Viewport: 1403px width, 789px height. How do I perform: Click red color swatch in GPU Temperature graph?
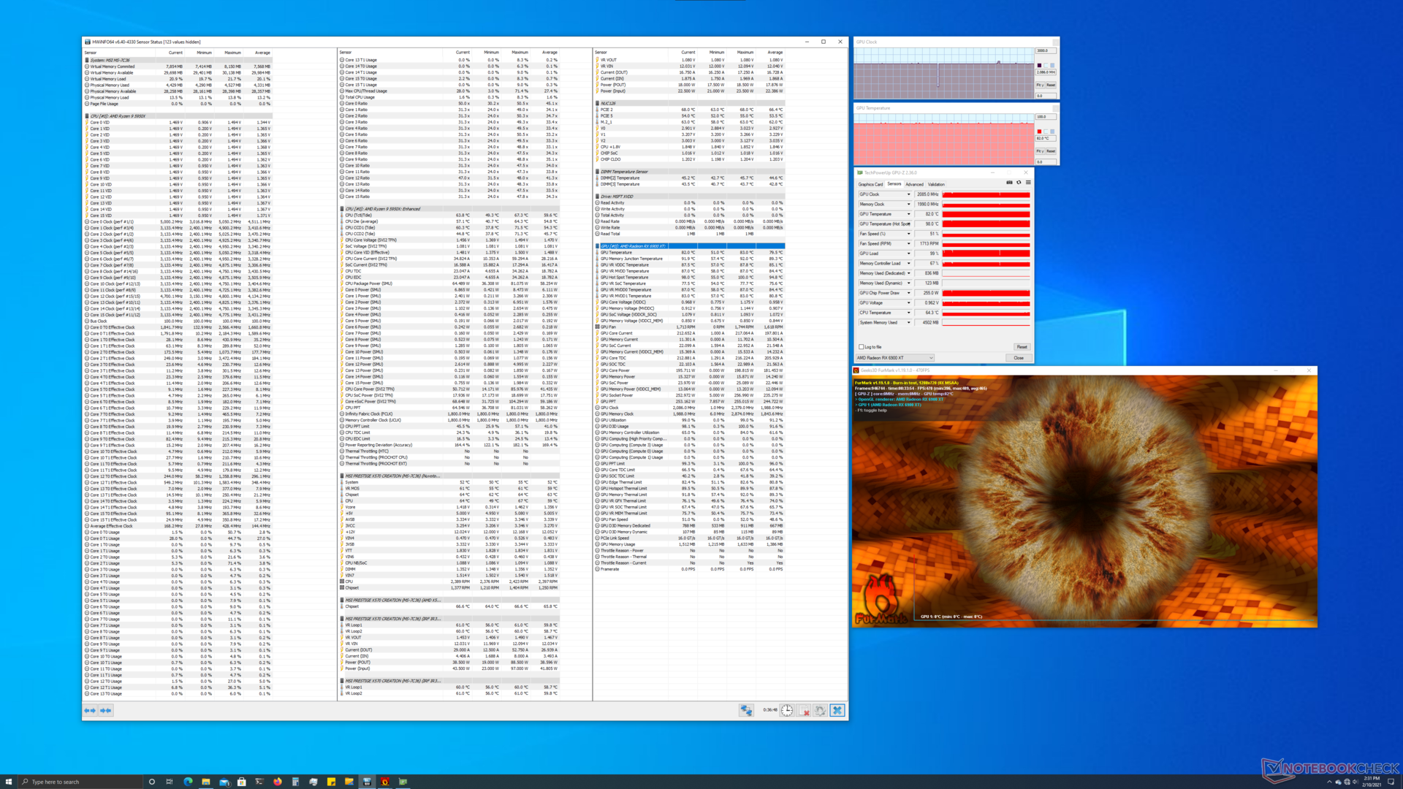click(x=1039, y=131)
